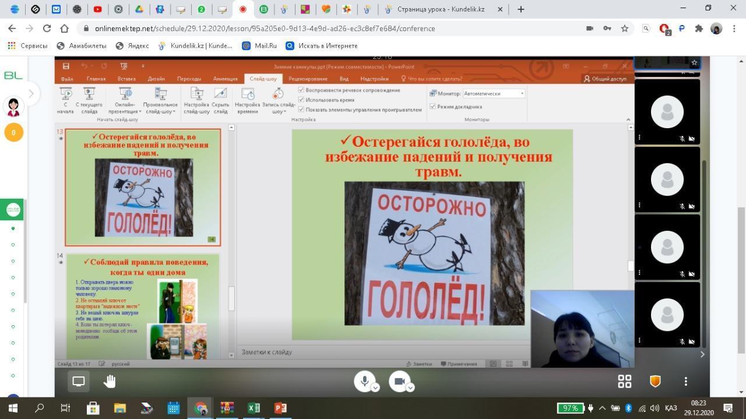
Task: Expand microphone options arrow
Action: pyautogui.click(x=376, y=388)
